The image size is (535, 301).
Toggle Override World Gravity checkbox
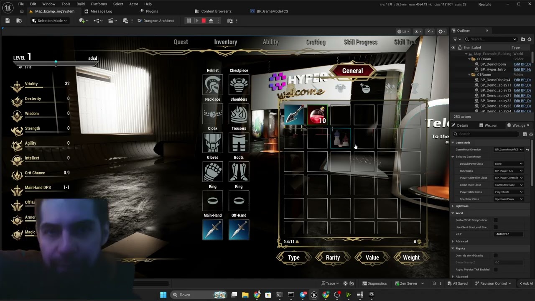495,255
